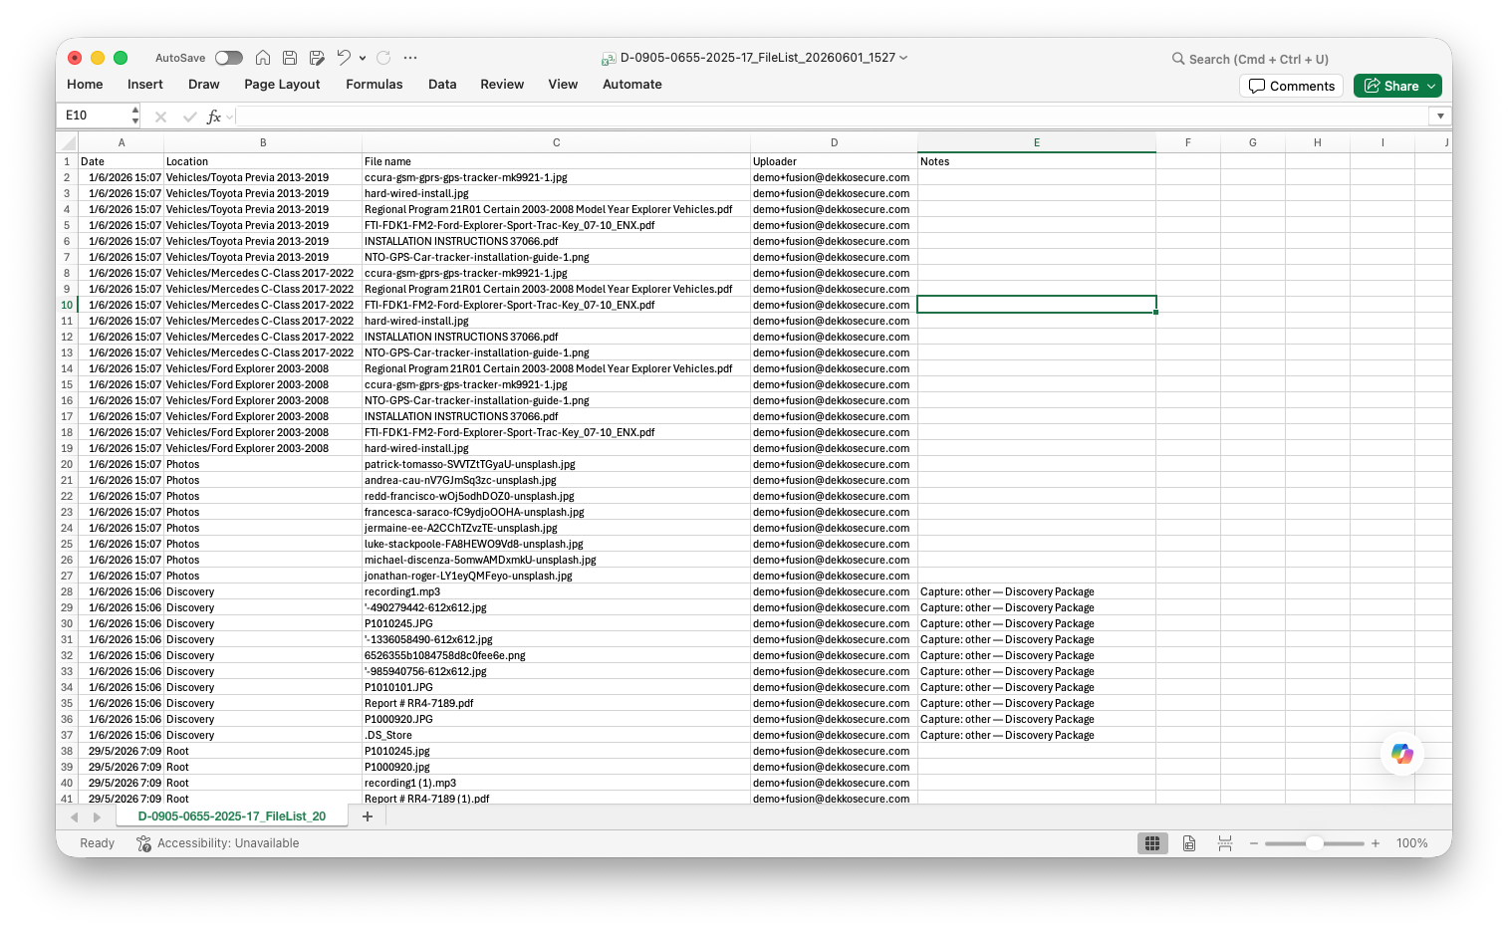Expand the formula bar with the chevron
Viewport: 1508px width, 931px height.
coord(1440,116)
